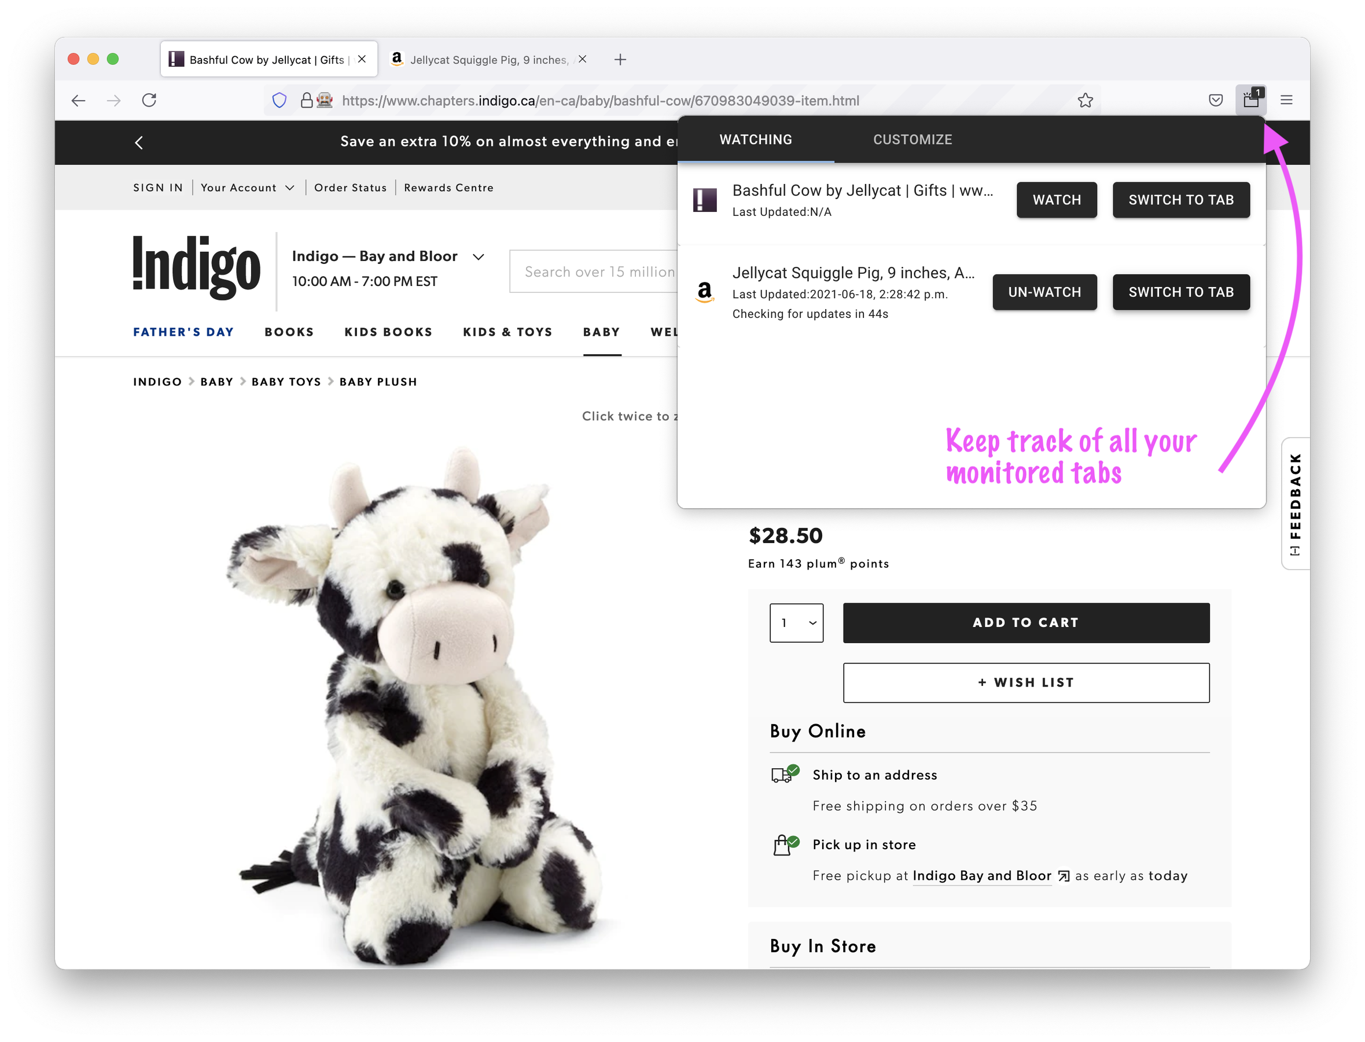Click UN-WATCH for Jellycat Squiggle Pig

[x=1044, y=292]
